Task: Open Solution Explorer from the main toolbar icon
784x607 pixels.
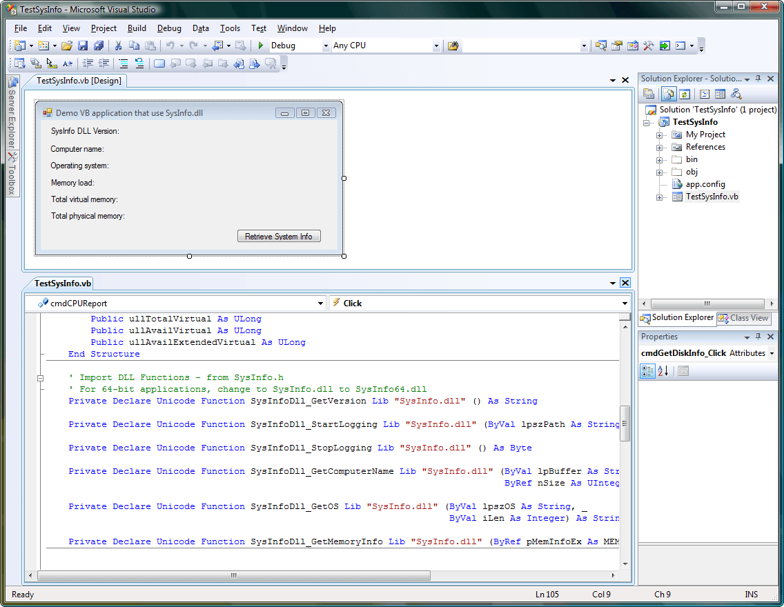Action: [x=600, y=46]
